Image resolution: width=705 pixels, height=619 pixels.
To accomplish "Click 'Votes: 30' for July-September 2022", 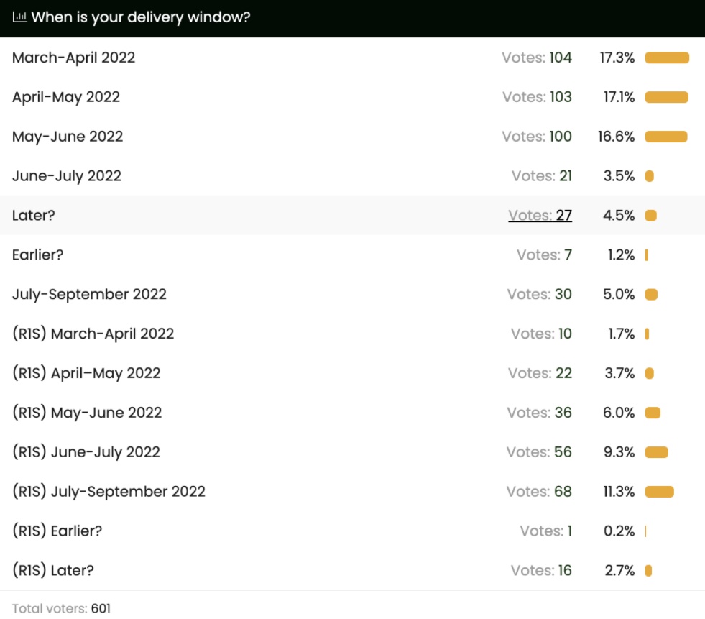I will tap(539, 294).
